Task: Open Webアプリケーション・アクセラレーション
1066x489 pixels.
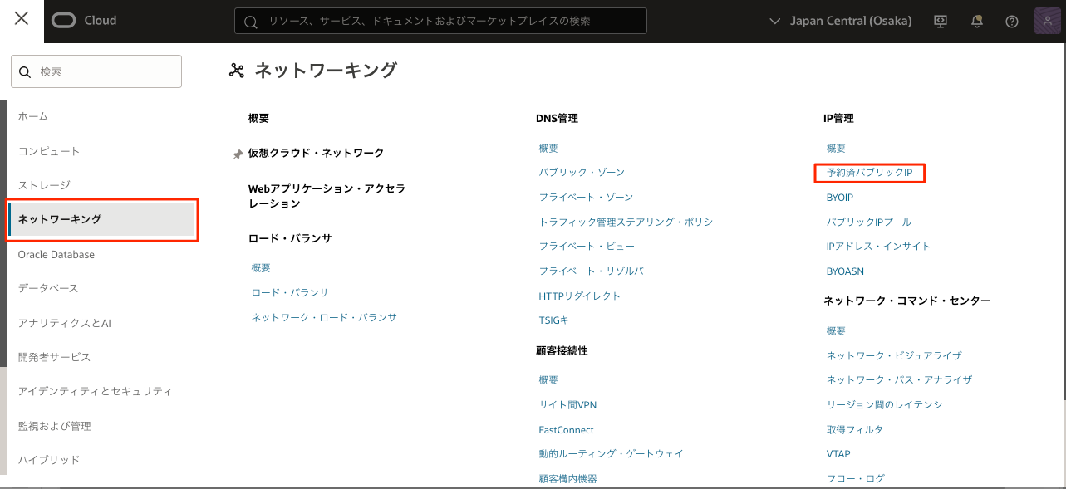Action: [327, 196]
